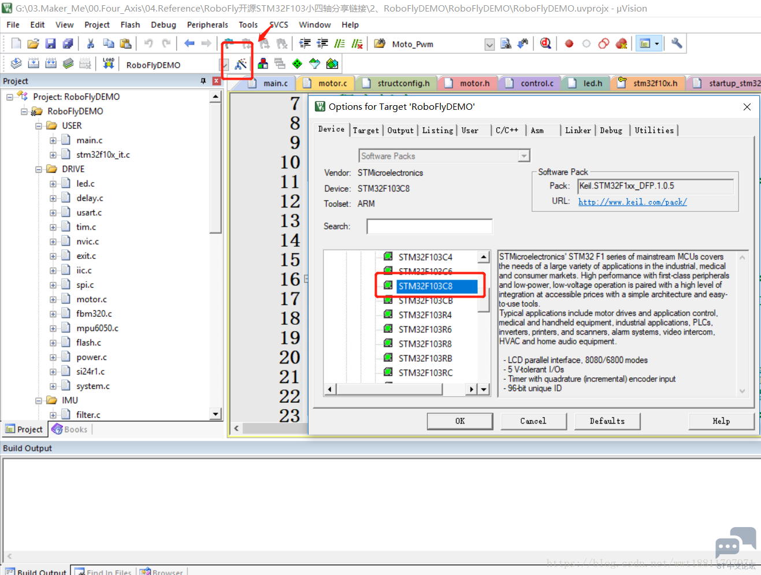Collapse the Project: RoboFlyDEMO tree node
The height and width of the screenshot is (575, 761).
pos(10,97)
